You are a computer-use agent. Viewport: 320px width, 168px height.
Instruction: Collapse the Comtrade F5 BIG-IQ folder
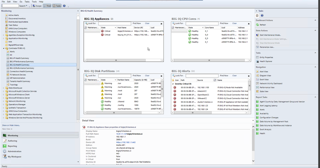click(x=3, y=48)
